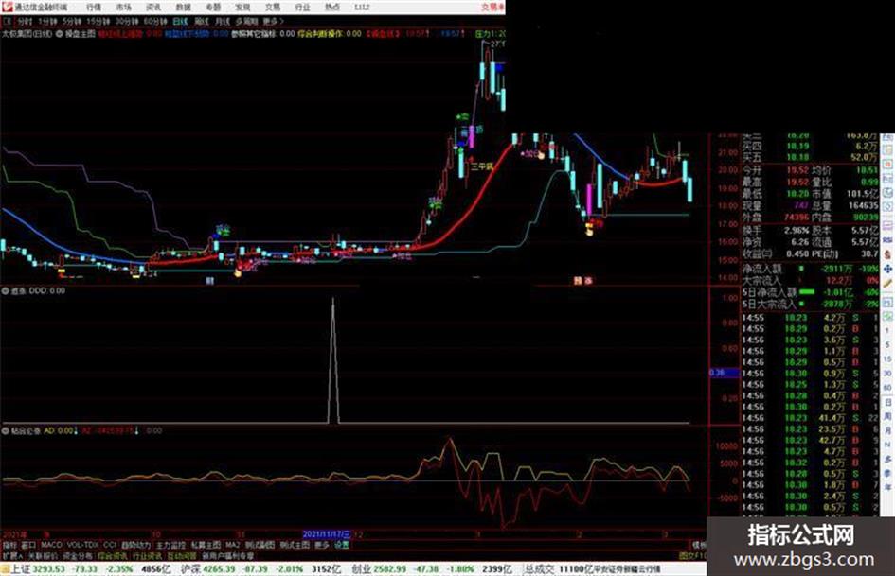Click the 季 quarterly sidebar shortcut

coord(887,473)
